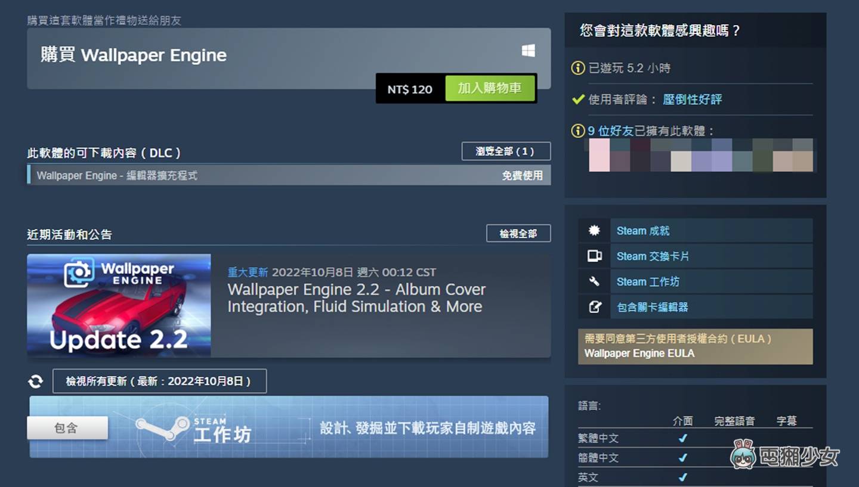Click the 英文 interface checkmark
This screenshot has height=487, width=859.
pos(682,477)
